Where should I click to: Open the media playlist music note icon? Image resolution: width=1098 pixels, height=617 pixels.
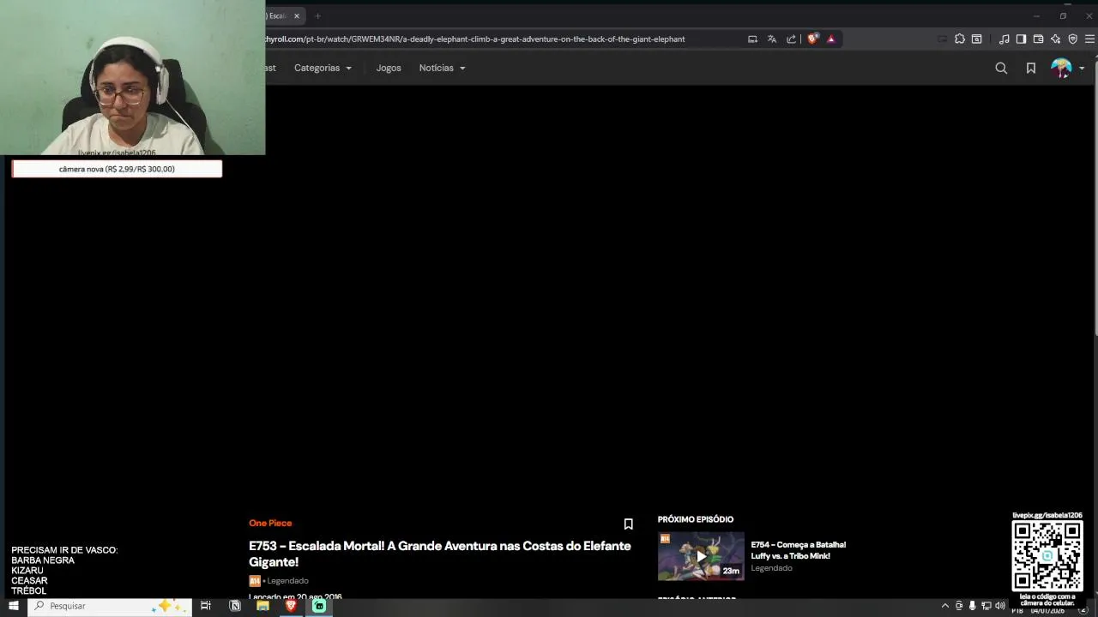click(x=1004, y=39)
